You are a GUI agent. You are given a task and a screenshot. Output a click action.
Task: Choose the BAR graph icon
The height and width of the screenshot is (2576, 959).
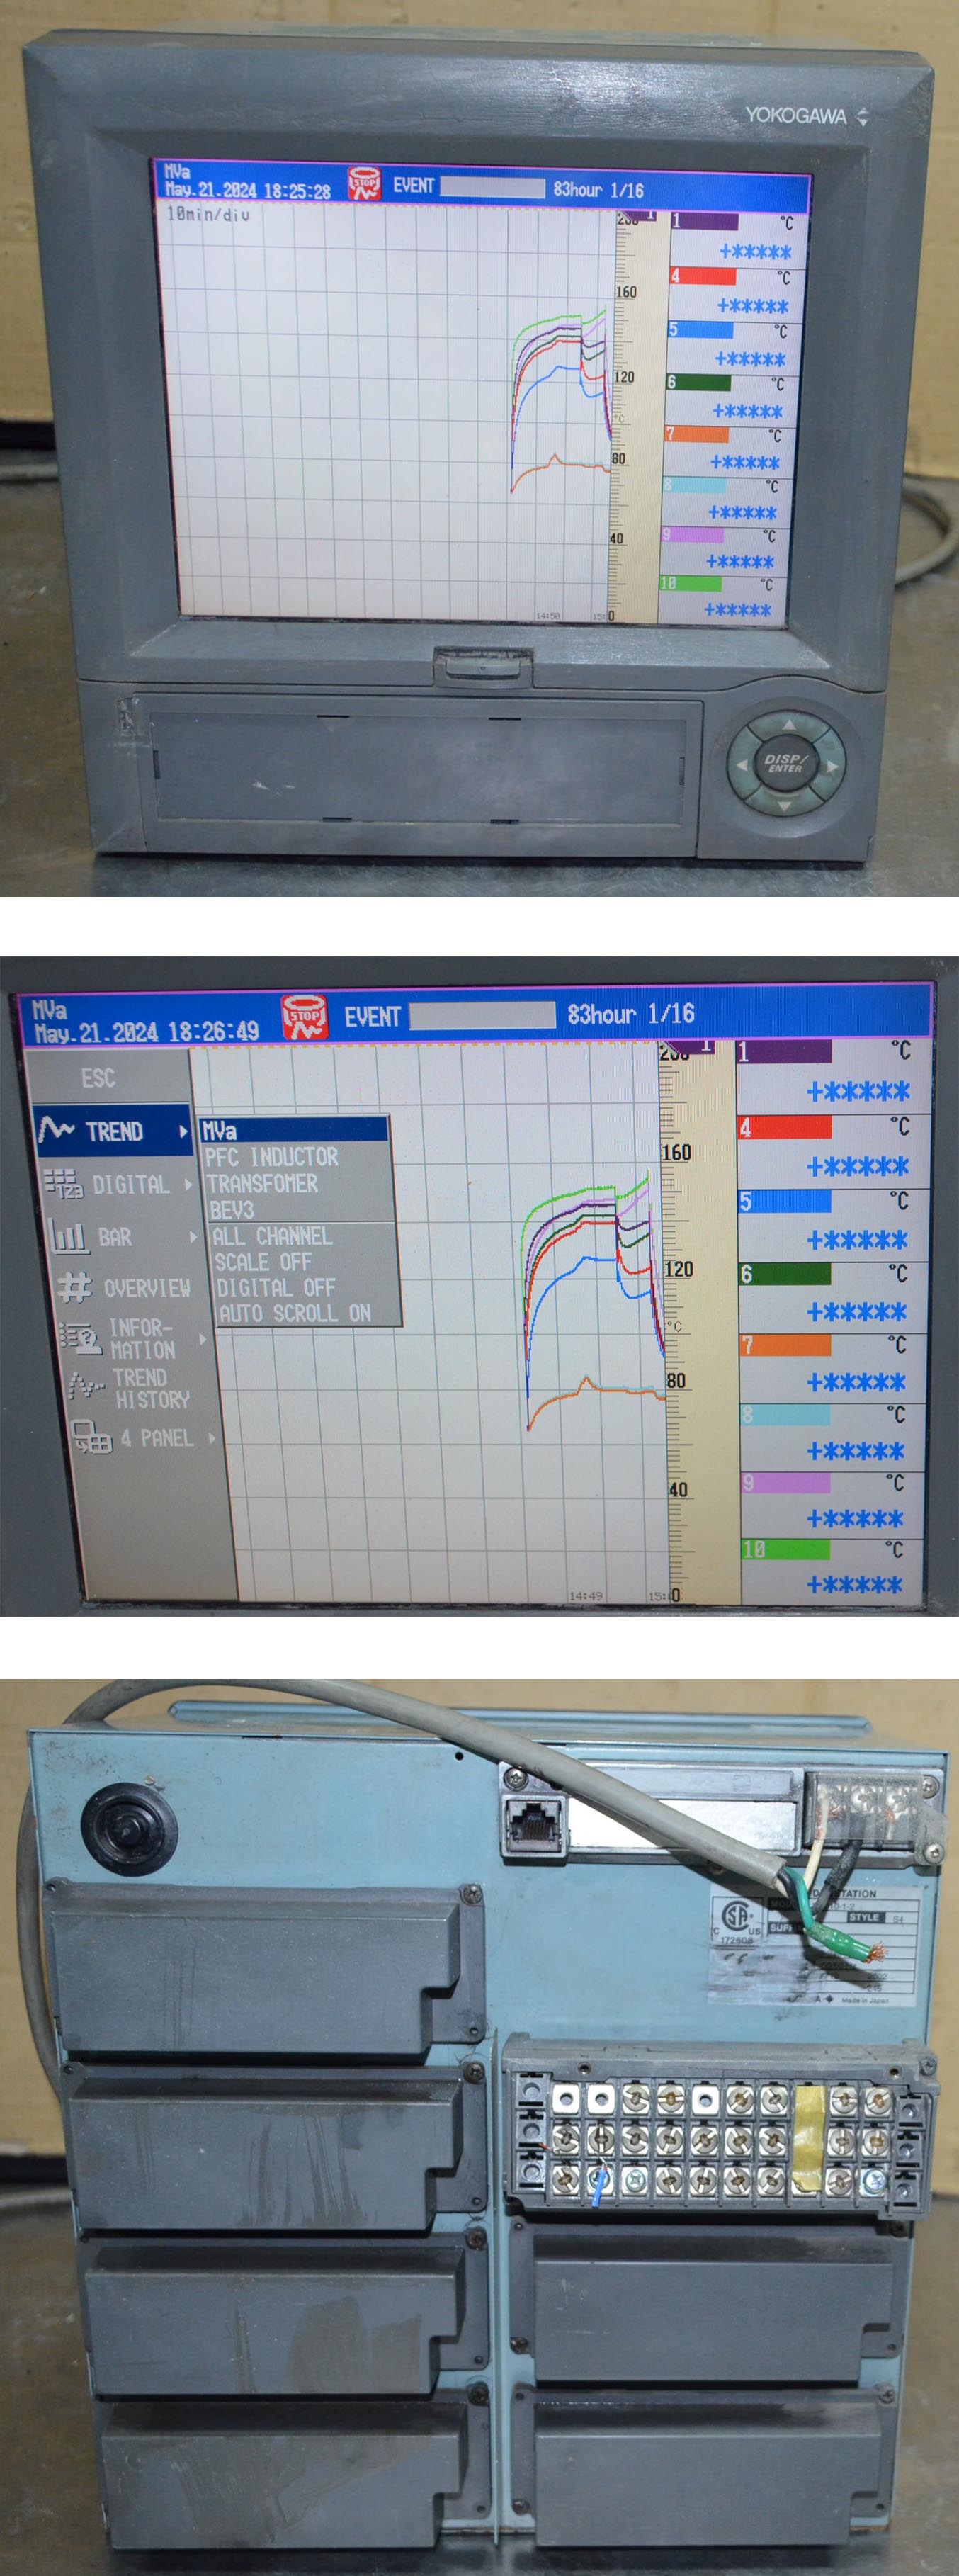coord(68,1237)
